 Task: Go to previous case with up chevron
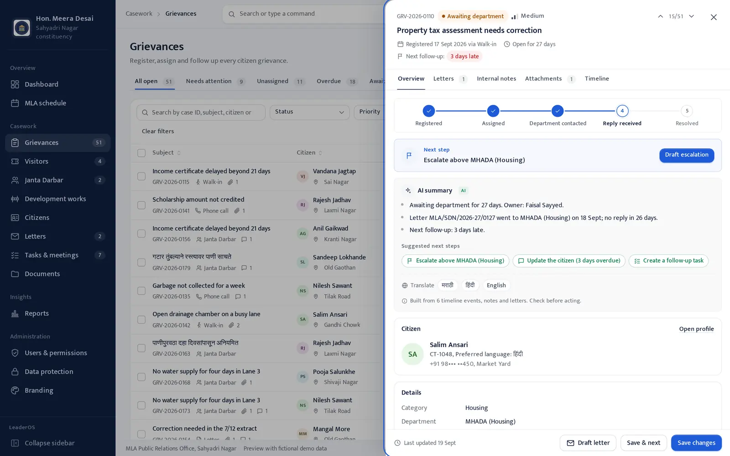pos(660,16)
